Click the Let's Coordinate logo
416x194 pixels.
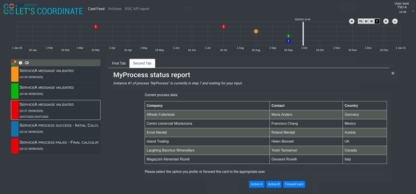coord(43,9)
